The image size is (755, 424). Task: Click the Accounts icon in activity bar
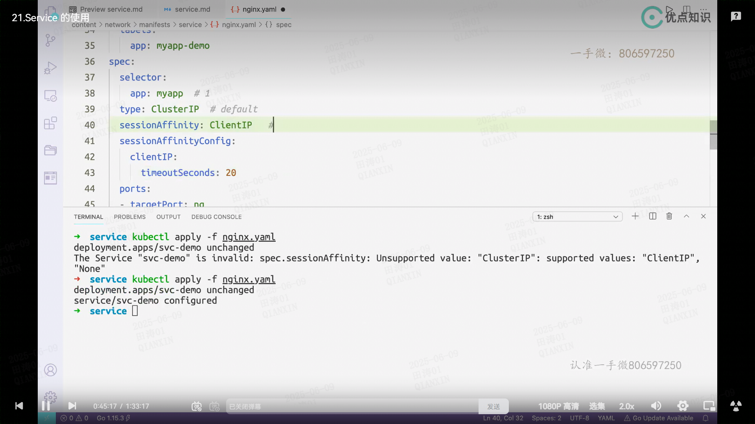50,370
